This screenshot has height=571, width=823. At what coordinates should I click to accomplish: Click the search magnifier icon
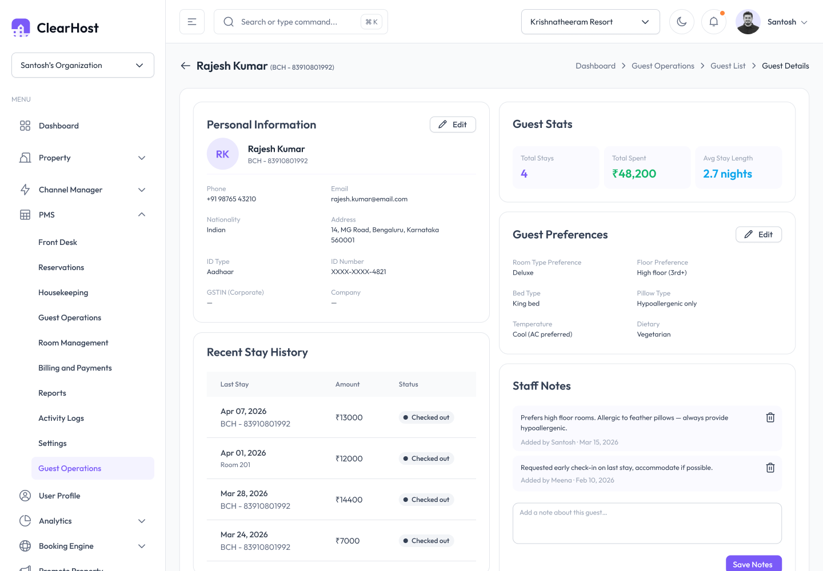[229, 22]
